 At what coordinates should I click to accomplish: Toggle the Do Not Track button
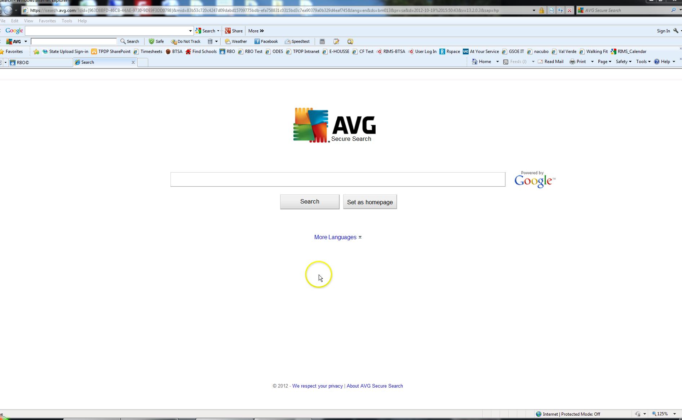click(x=186, y=41)
